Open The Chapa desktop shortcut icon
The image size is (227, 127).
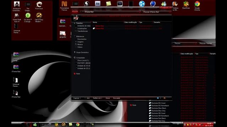click(x=28, y=6)
